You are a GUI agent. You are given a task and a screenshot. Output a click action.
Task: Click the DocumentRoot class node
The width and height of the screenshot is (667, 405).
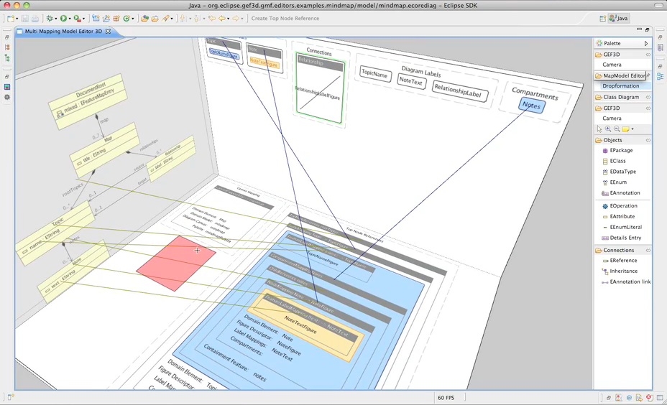tap(88, 101)
